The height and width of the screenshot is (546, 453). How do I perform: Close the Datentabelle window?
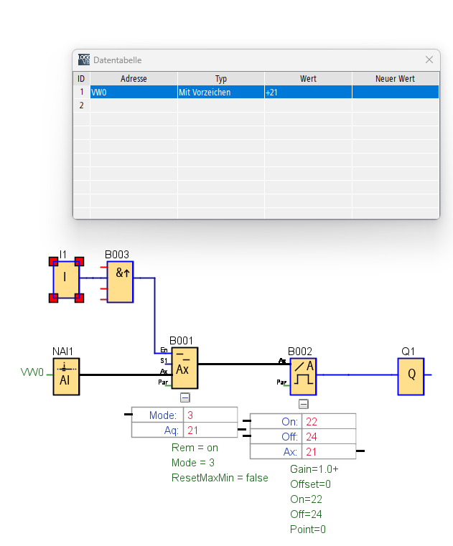click(x=429, y=60)
